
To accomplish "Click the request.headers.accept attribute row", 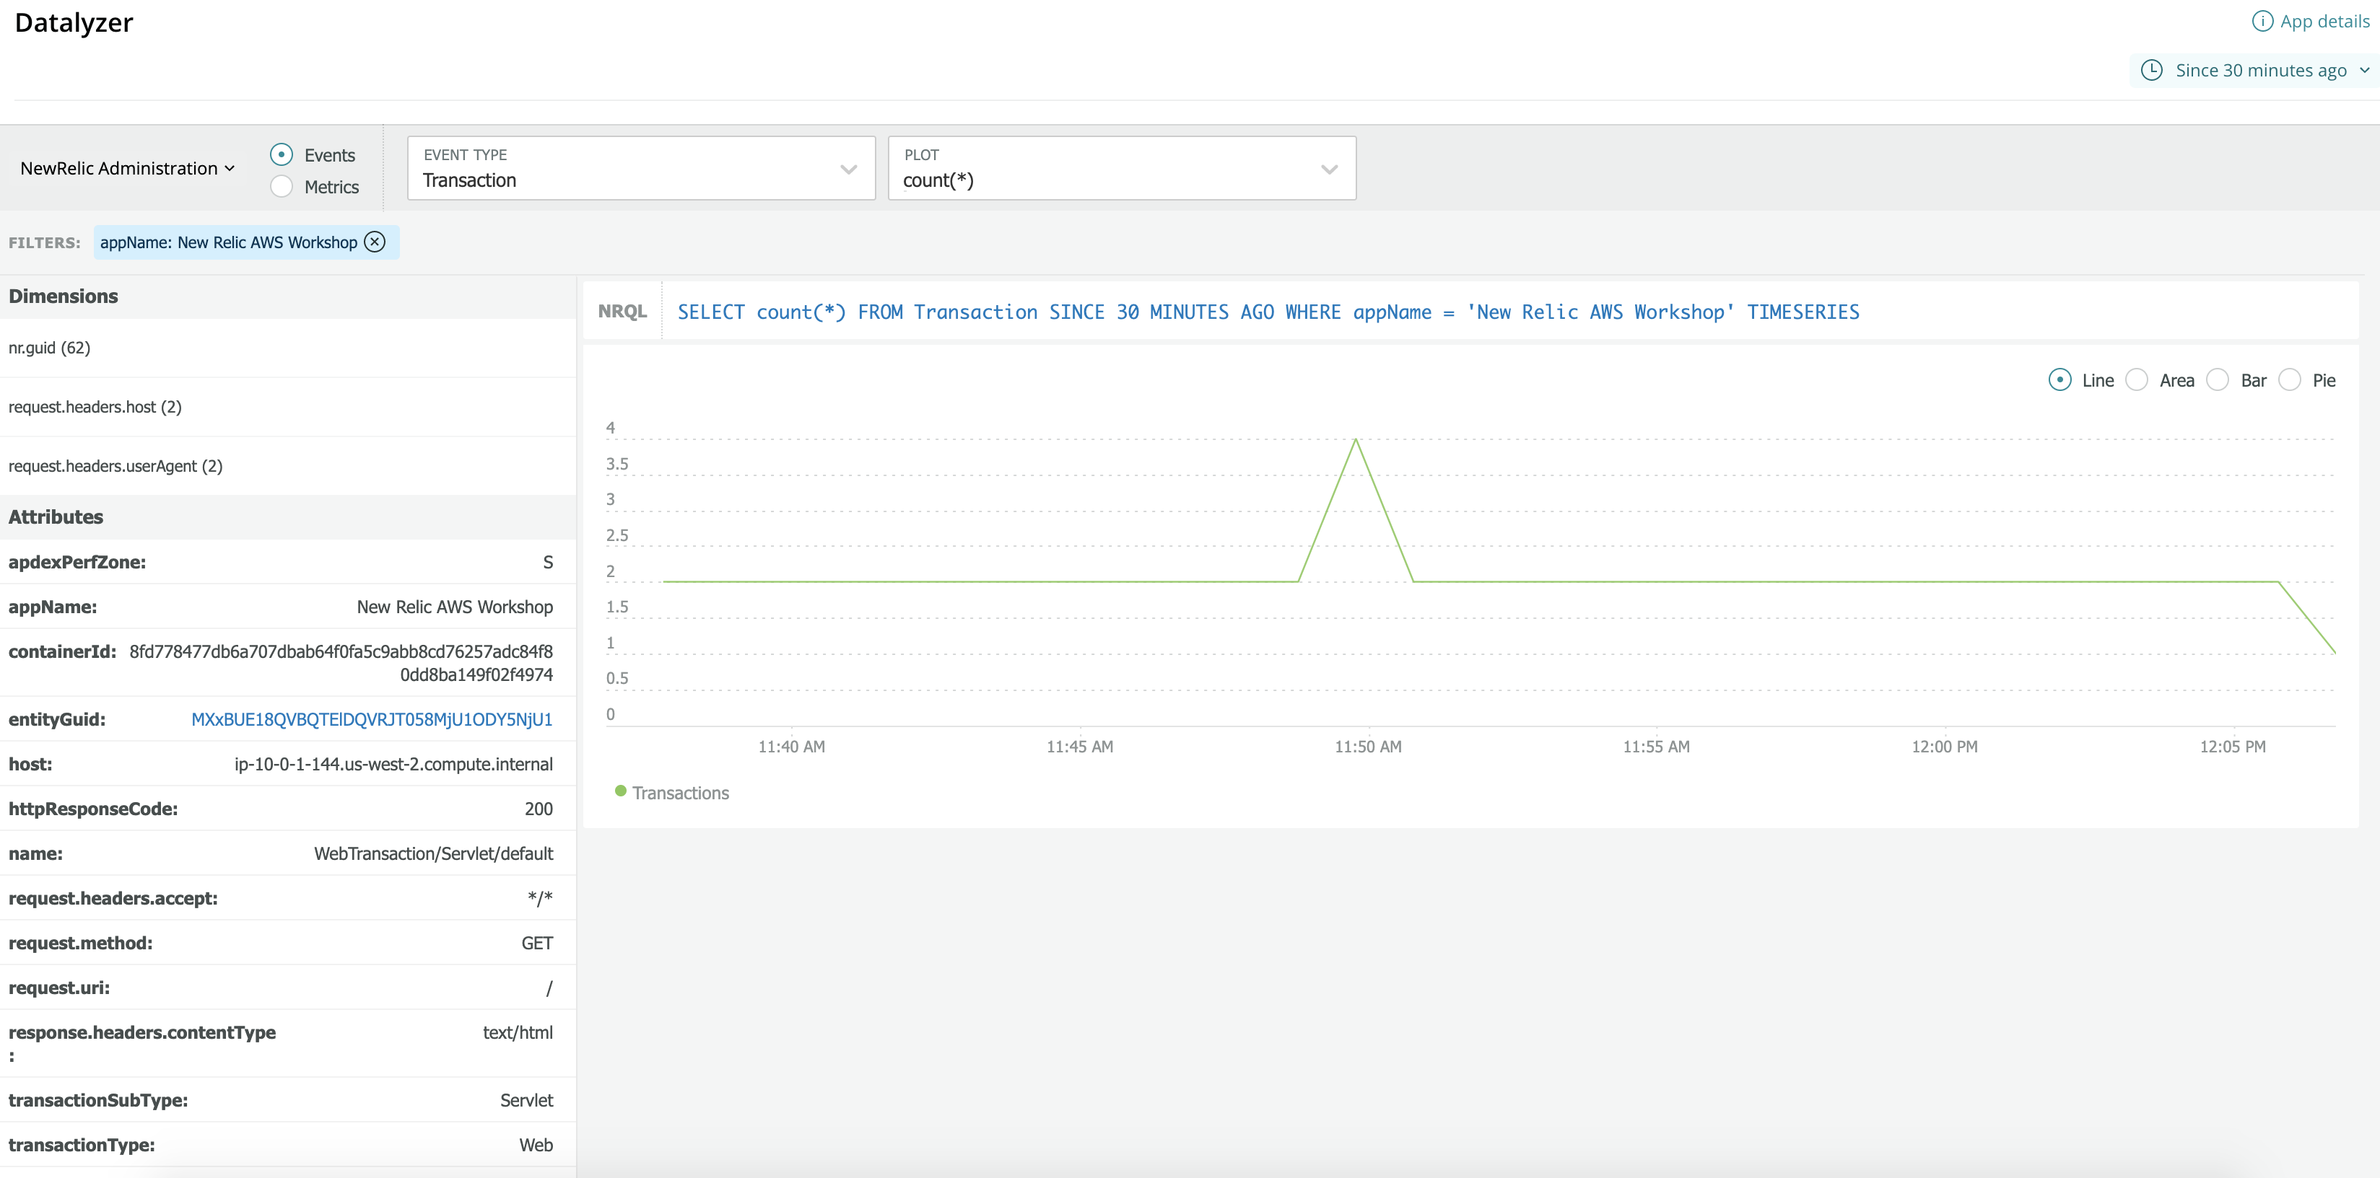I will [287, 898].
